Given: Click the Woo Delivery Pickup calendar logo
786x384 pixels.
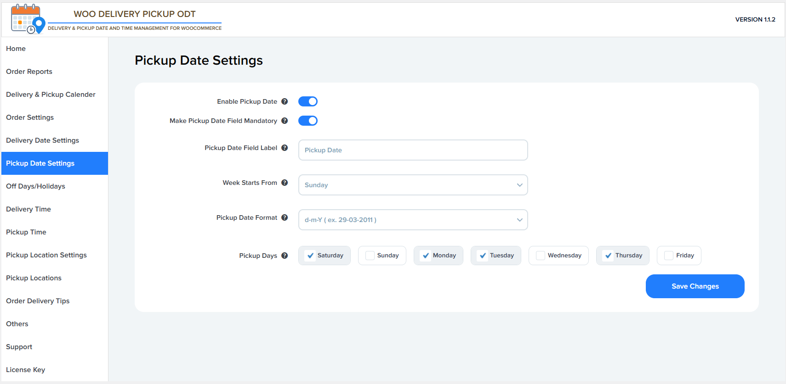Looking at the screenshot, I should [28, 19].
